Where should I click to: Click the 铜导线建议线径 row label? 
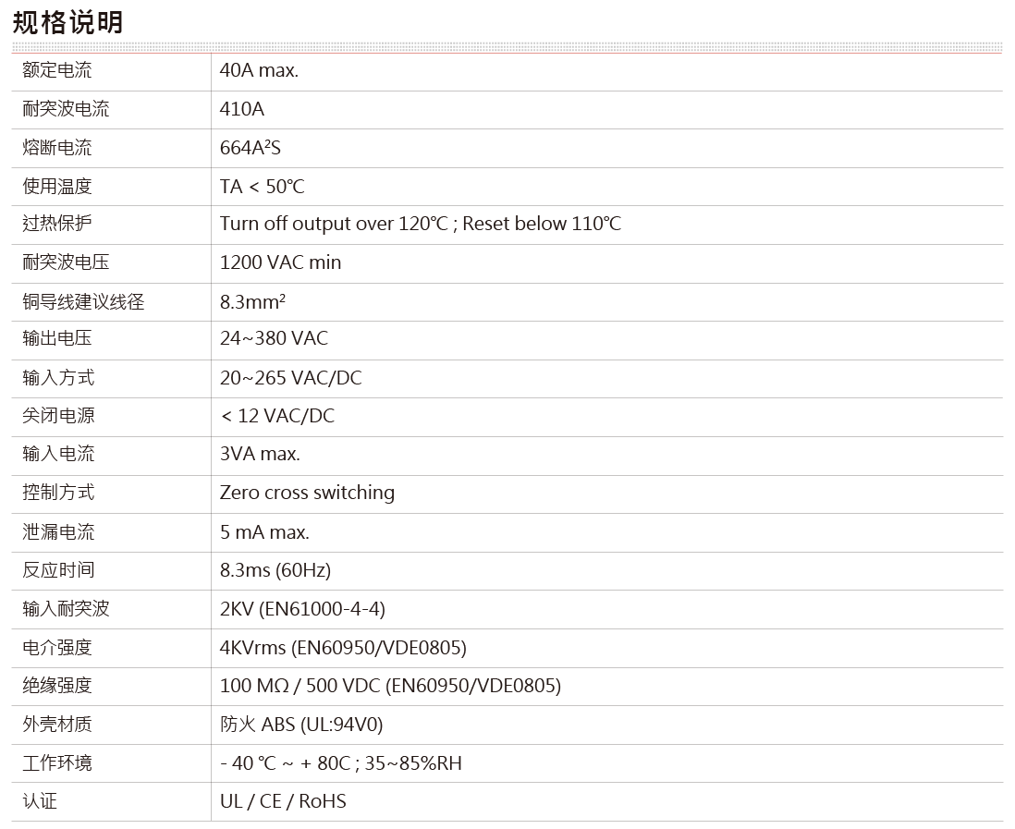click(83, 301)
